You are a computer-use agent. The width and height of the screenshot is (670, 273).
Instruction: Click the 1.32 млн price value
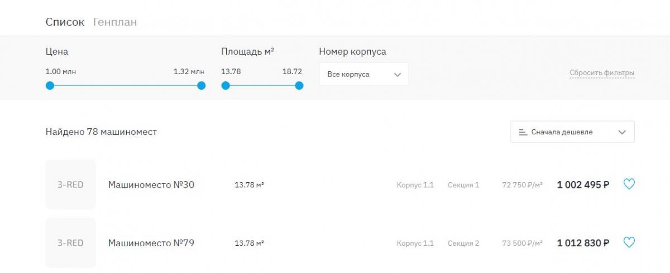pyautogui.click(x=189, y=71)
